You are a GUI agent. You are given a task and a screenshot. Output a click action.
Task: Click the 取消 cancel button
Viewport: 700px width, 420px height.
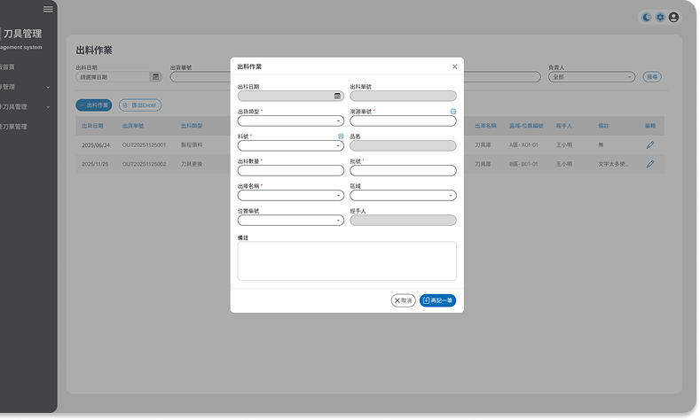coord(403,300)
